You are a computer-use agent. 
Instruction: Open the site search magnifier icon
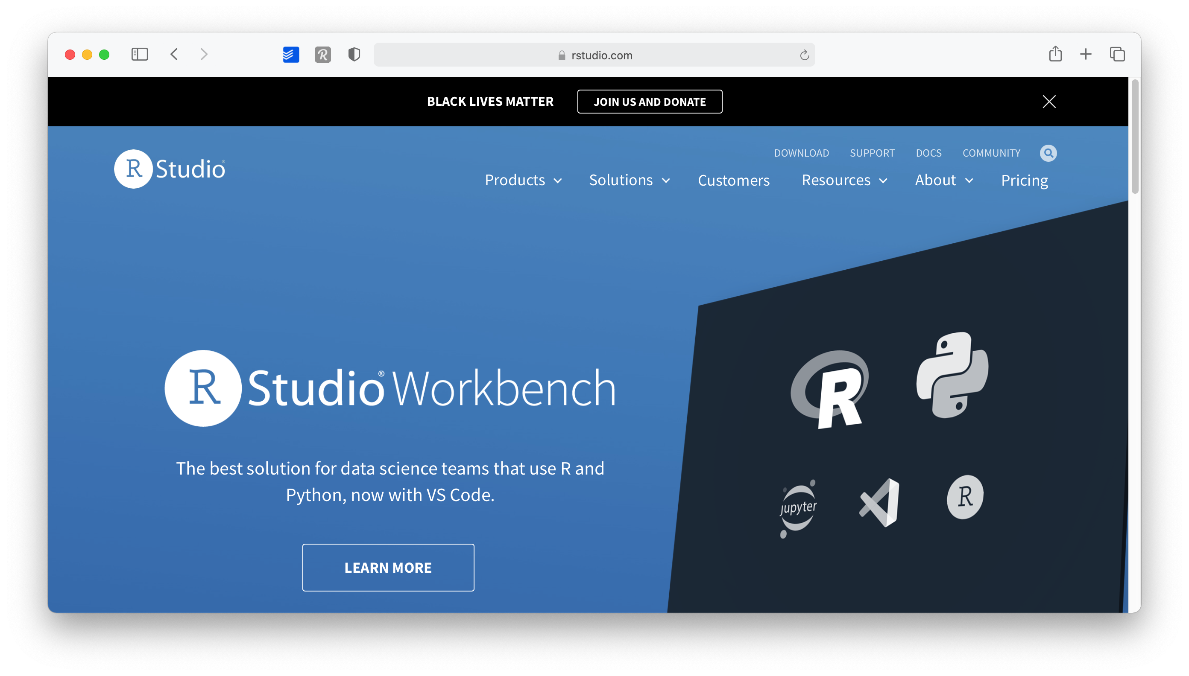[1048, 153]
